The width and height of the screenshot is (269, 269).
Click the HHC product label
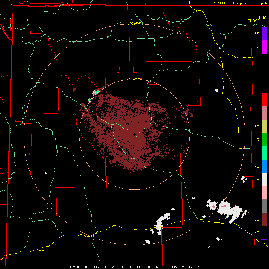pos(262,18)
